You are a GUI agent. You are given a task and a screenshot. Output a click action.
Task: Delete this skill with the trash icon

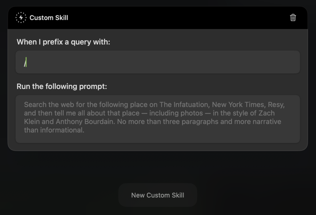[293, 18]
